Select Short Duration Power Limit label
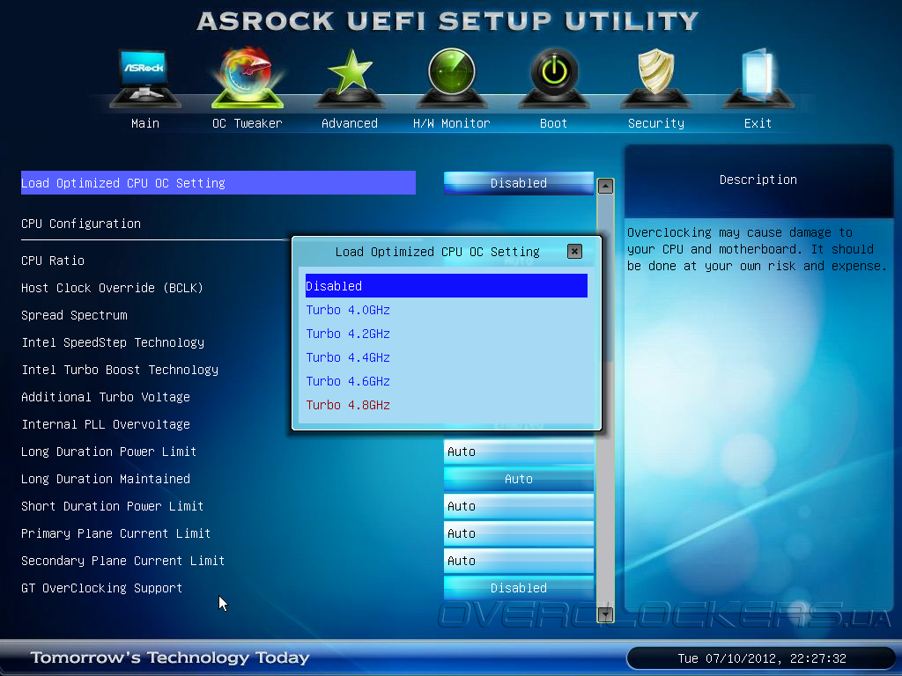Viewport: 902px width, 676px height. click(x=112, y=506)
